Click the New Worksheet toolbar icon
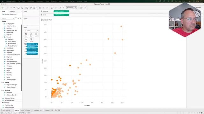204x114 pixels. click(26, 8)
